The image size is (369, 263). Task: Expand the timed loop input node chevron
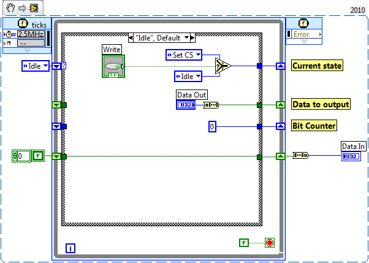coord(27,50)
